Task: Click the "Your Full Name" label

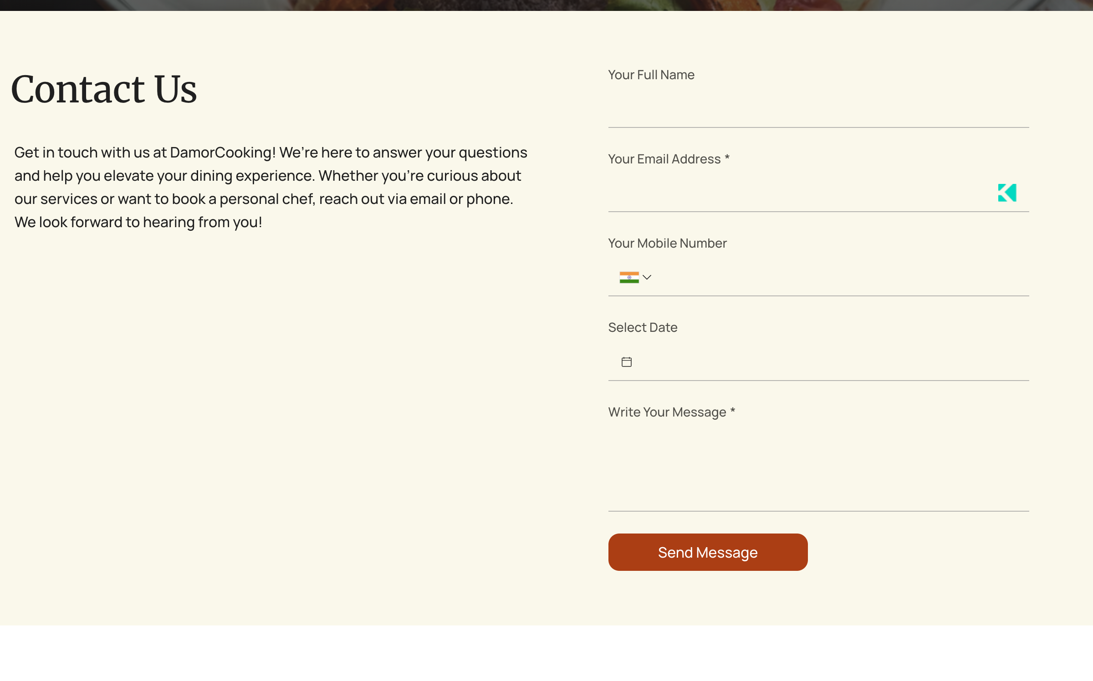Action: (x=651, y=75)
